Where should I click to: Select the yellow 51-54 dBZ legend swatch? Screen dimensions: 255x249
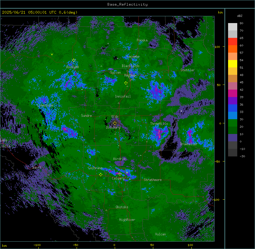[233, 64]
